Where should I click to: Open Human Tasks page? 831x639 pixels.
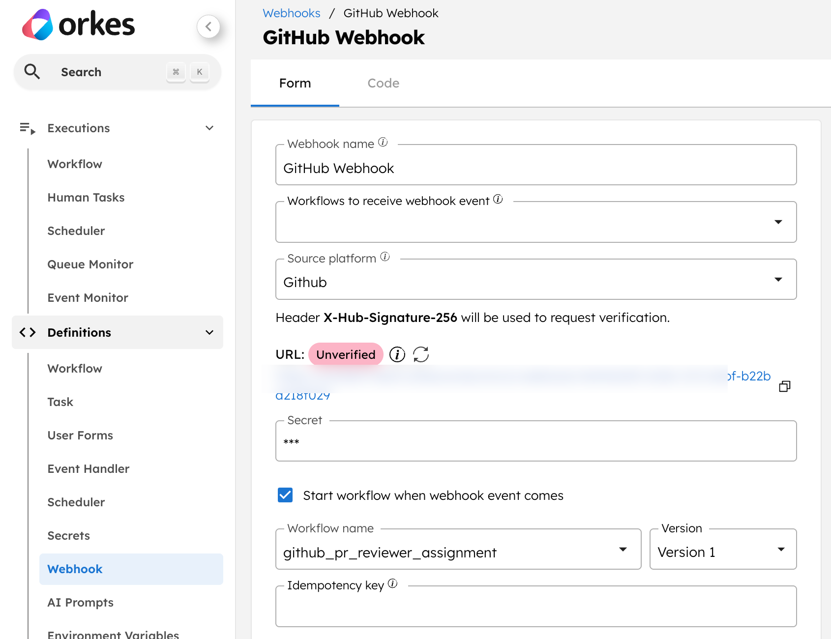pos(86,198)
